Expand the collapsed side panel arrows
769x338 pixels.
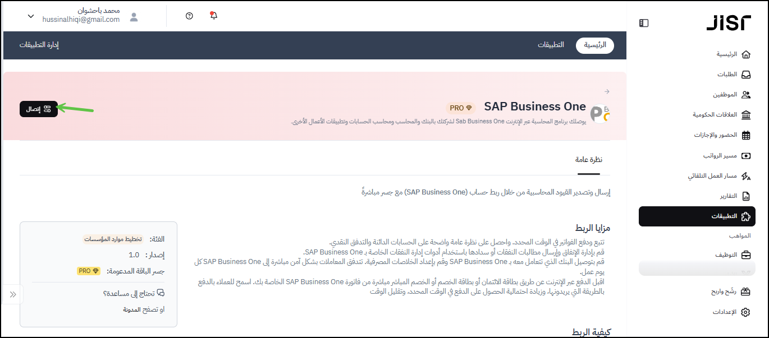click(13, 294)
